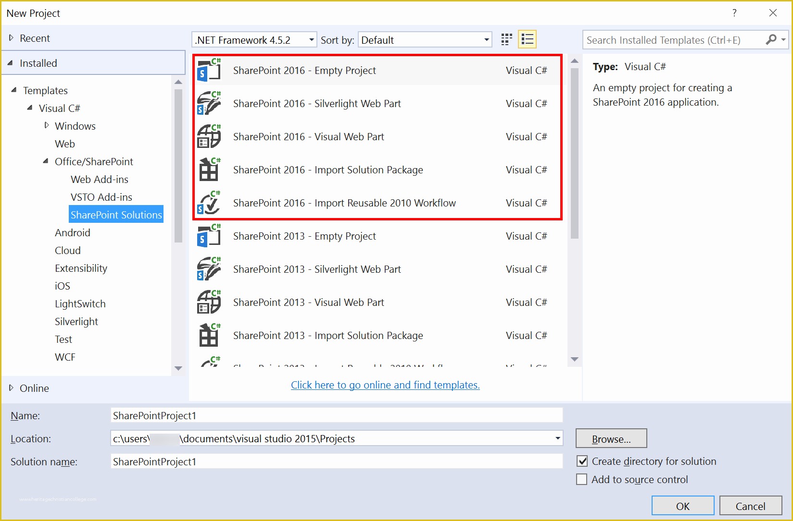The height and width of the screenshot is (521, 793).
Task: Click the category tree scroll up arrow
Action: pos(178,82)
